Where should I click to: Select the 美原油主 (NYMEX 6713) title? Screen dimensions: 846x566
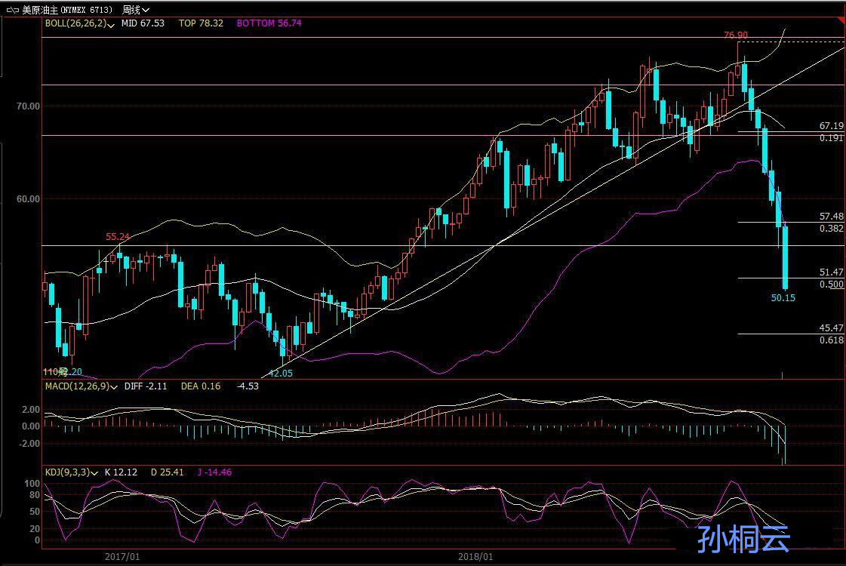click(67, 10)
